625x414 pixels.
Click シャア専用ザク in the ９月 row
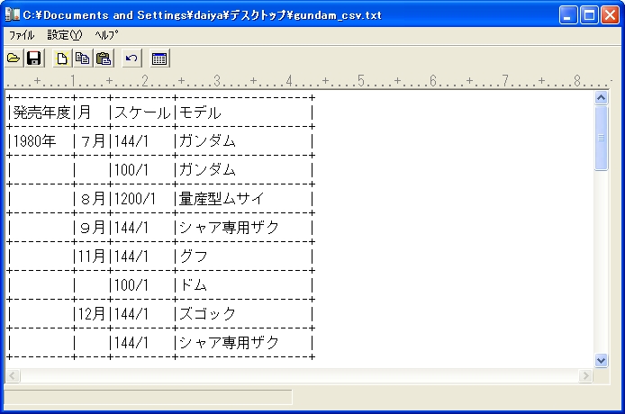[229, 228]
